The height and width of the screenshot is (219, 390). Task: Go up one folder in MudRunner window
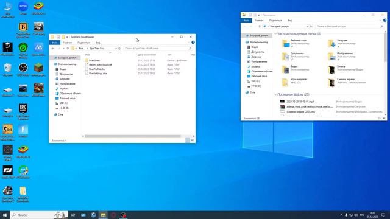[68, 49]
